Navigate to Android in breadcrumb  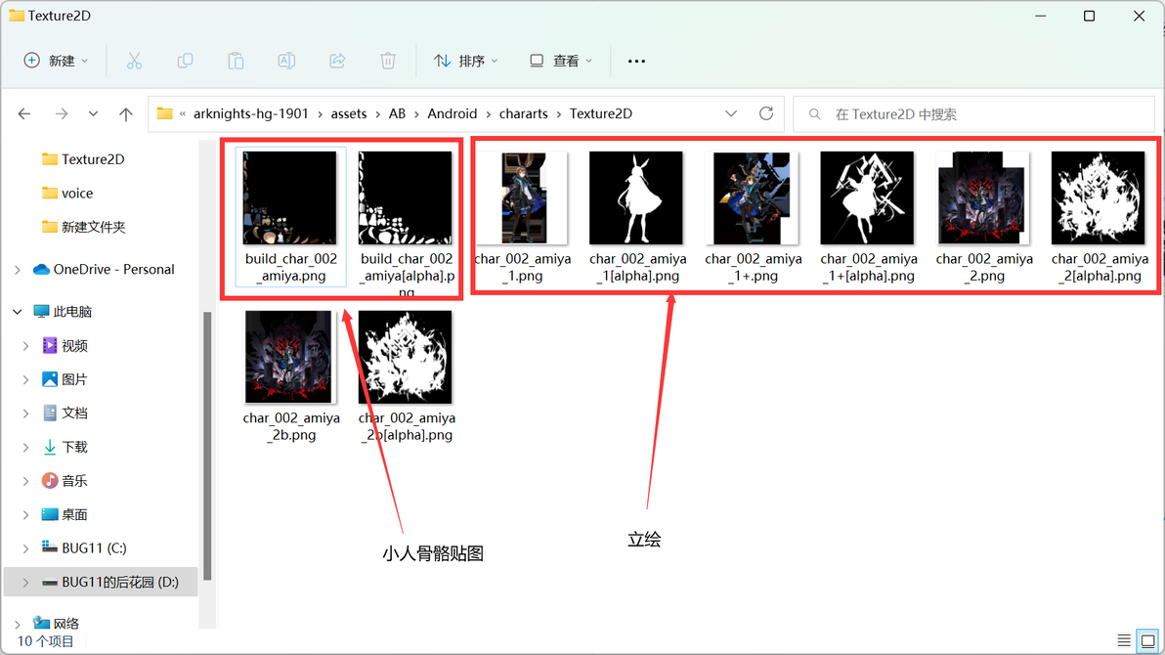(x=452, y=113)
